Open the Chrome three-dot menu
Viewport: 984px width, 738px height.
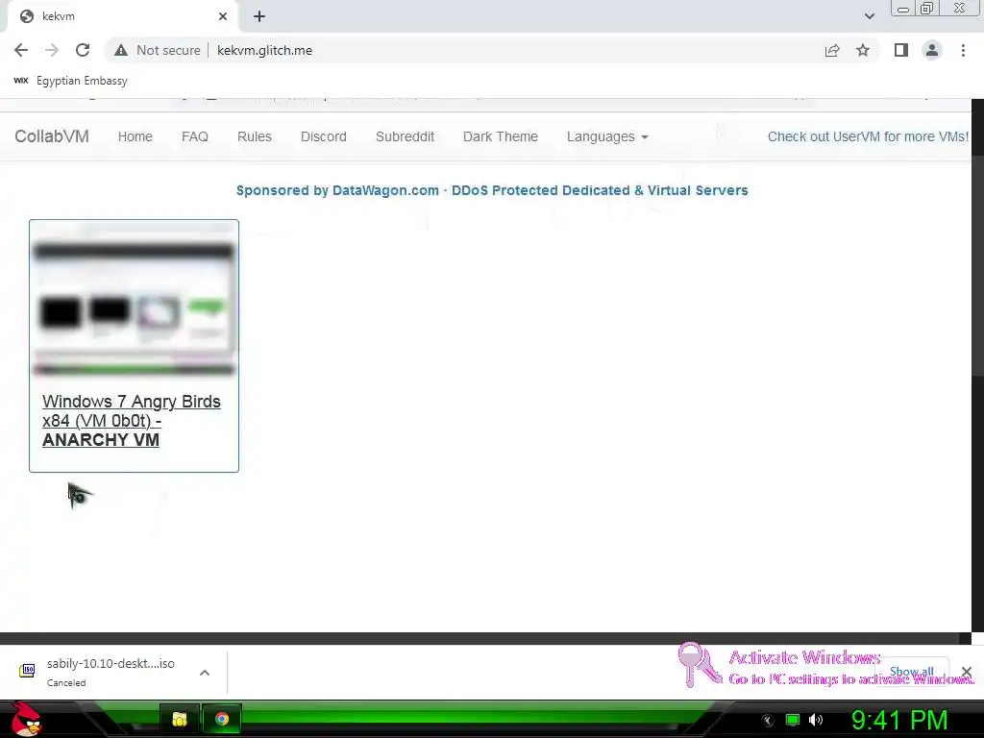[963, 50]
